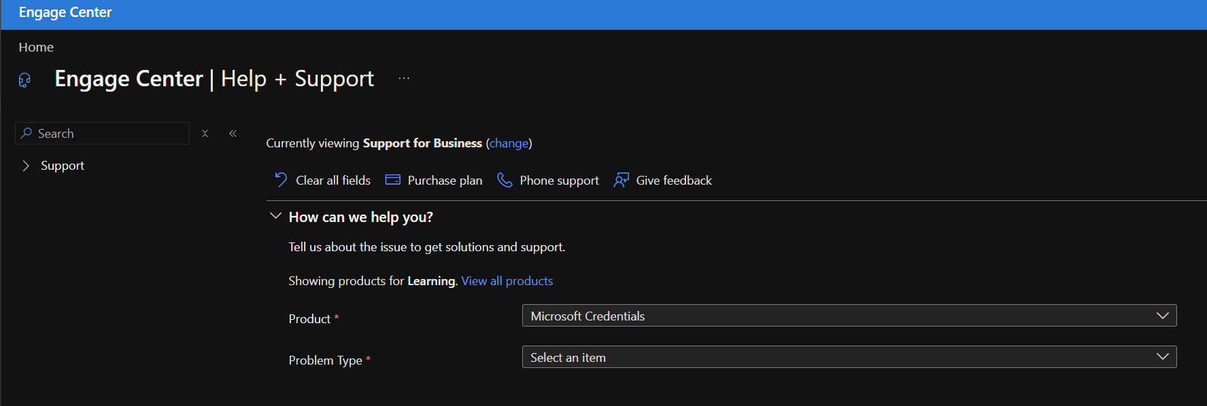The width and height of the screenshot is (1207, 406).
Task: Click the Phone support handset icon
Action: point(505,180)
